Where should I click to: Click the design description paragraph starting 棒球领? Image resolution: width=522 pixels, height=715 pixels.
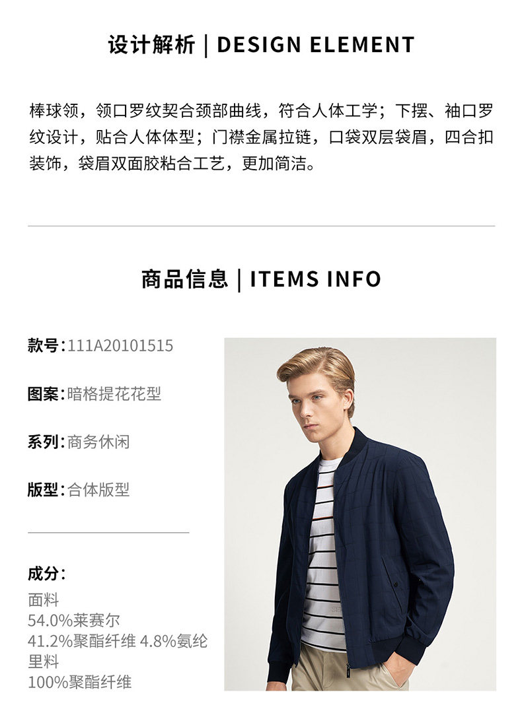(261, 137)
